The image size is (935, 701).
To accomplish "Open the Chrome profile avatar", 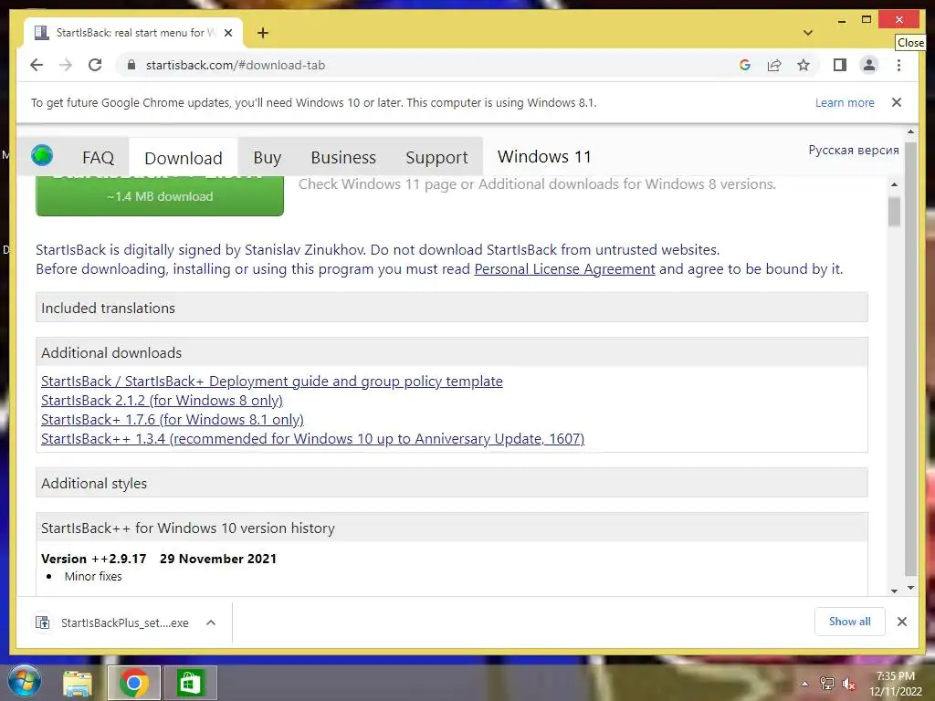I will [x=869, y=65].
